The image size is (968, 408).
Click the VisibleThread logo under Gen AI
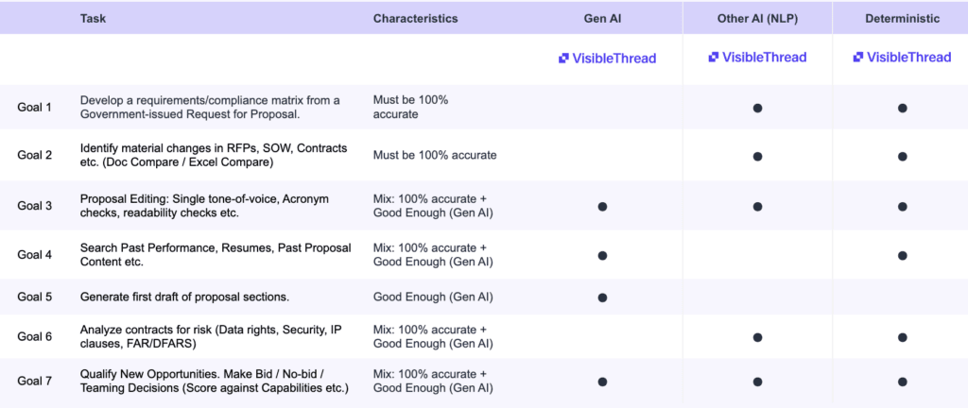coord(607,58)
